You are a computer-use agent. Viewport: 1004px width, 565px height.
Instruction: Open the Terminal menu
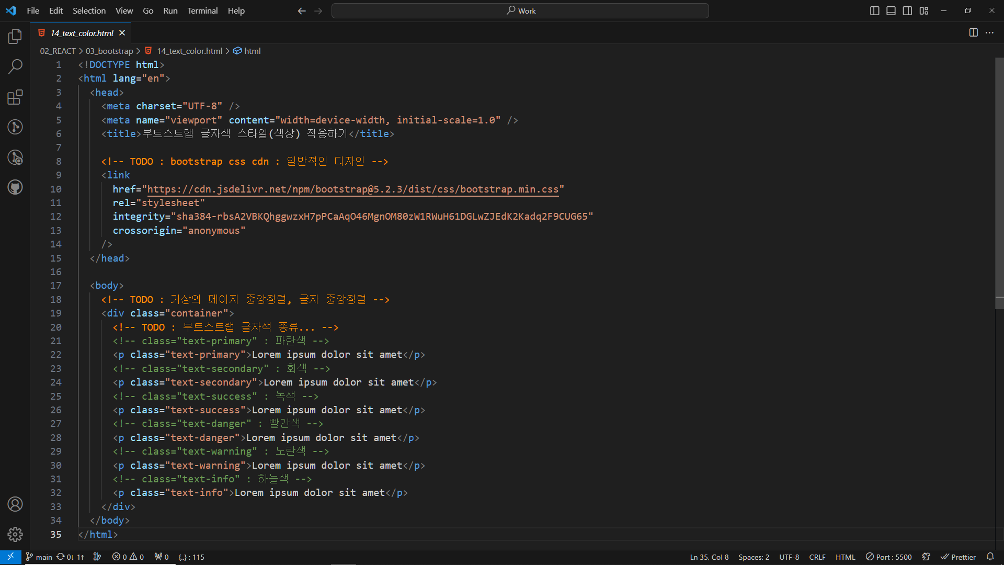pos(202,10)
